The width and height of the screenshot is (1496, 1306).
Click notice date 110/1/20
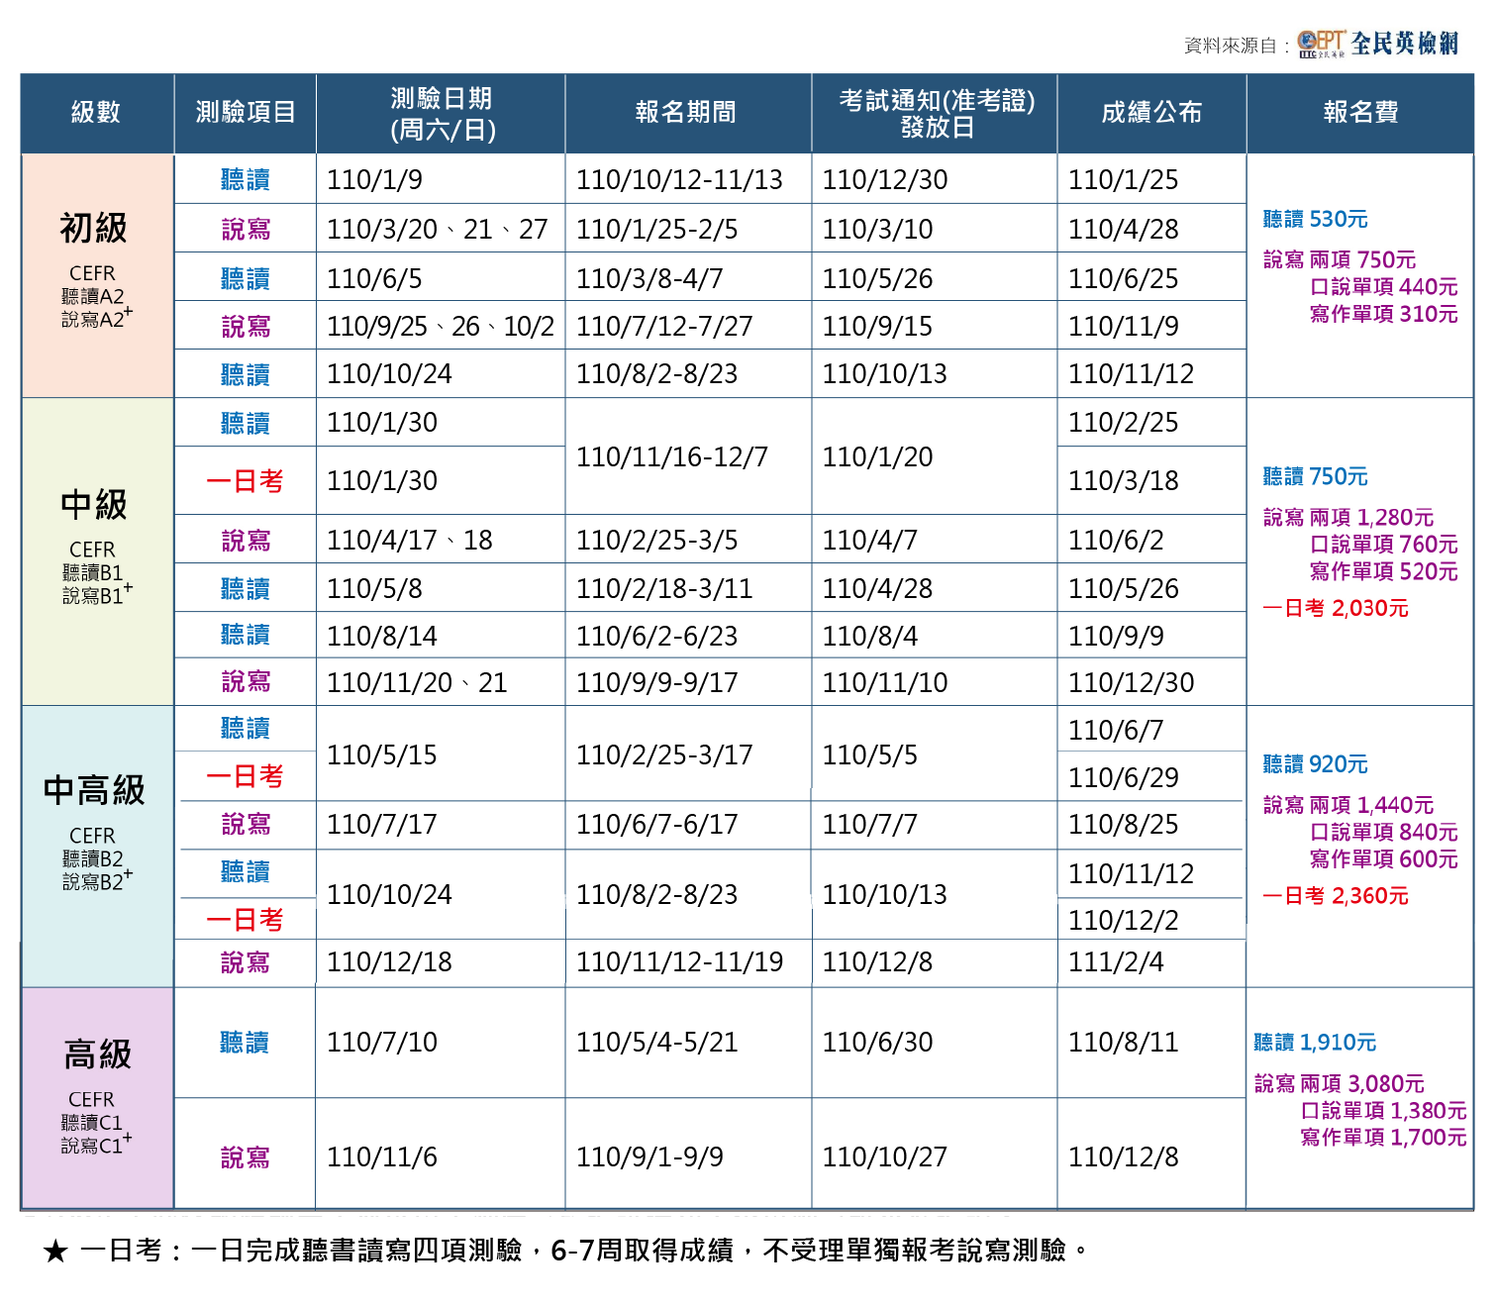point(877,457)
